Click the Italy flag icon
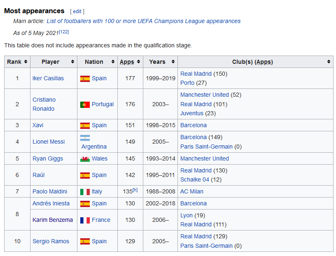This screenshot has height=256, width=336. [85, 192]
